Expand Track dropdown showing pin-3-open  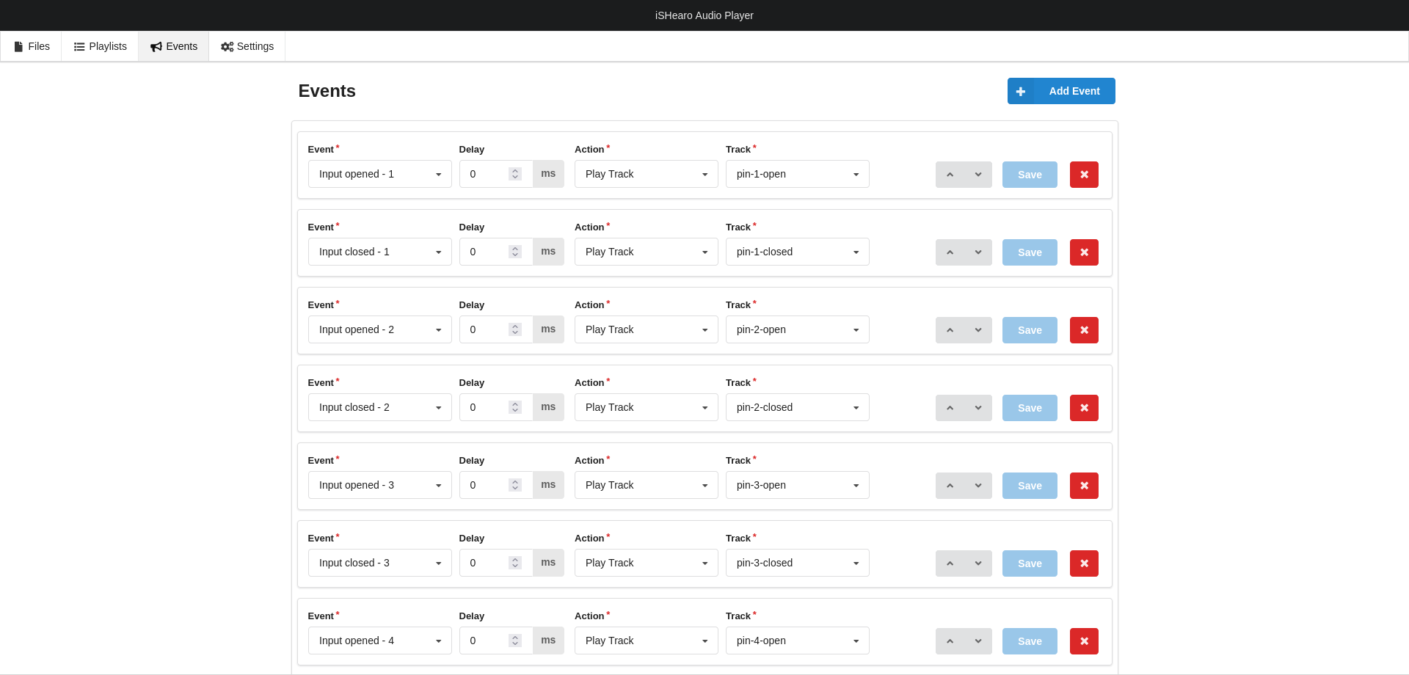pos(797,485)
